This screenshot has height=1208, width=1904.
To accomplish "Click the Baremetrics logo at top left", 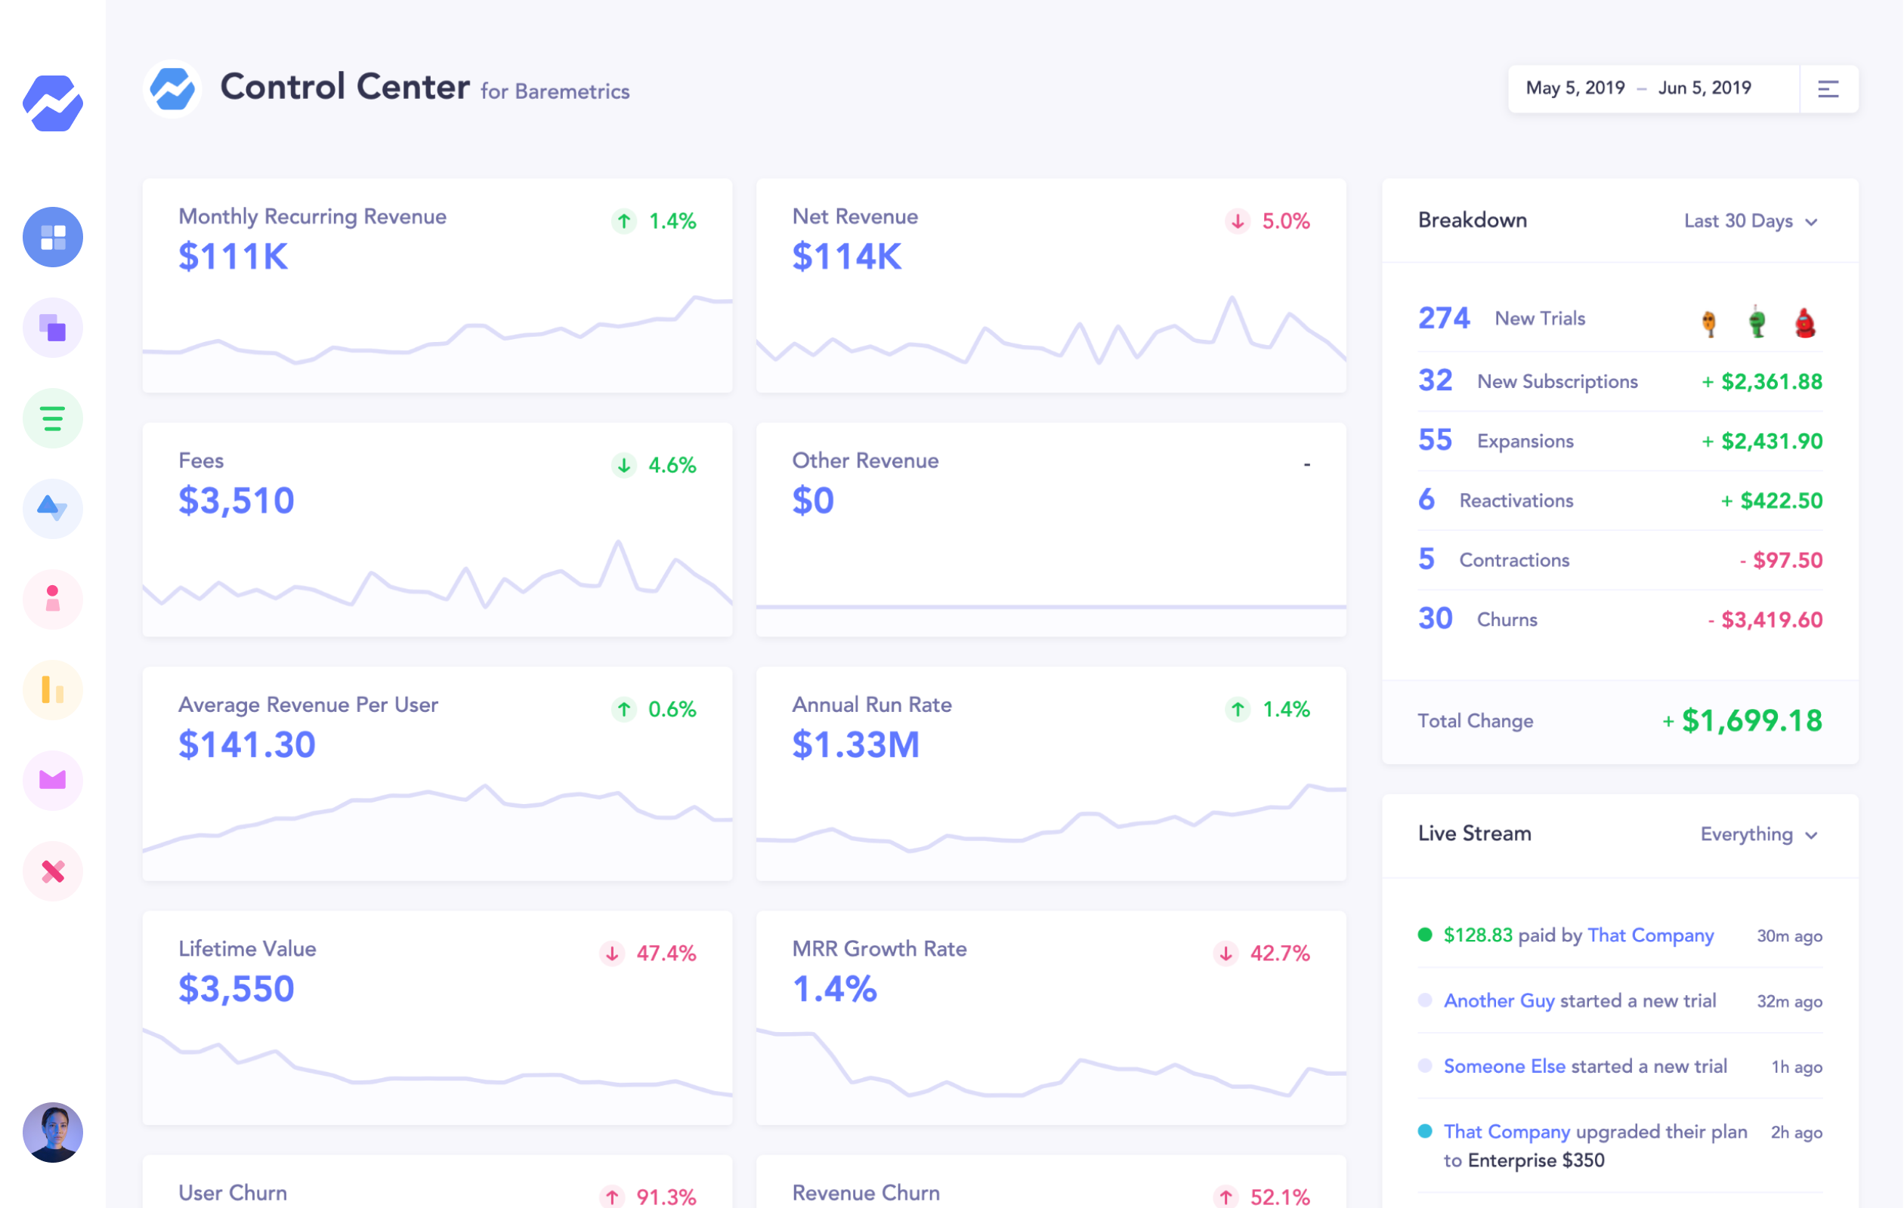I will pos(172,88).
